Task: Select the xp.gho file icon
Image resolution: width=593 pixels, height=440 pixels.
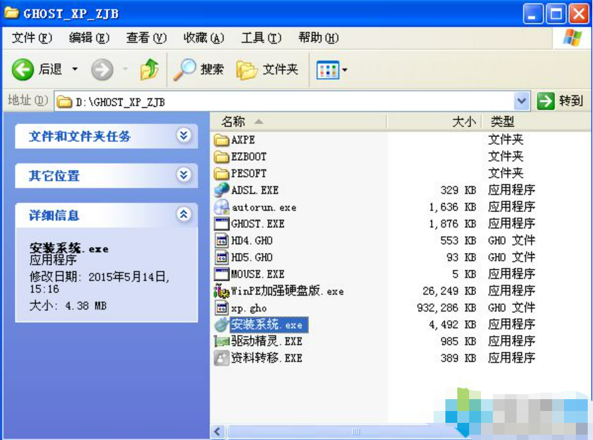Action: (221, 308)
